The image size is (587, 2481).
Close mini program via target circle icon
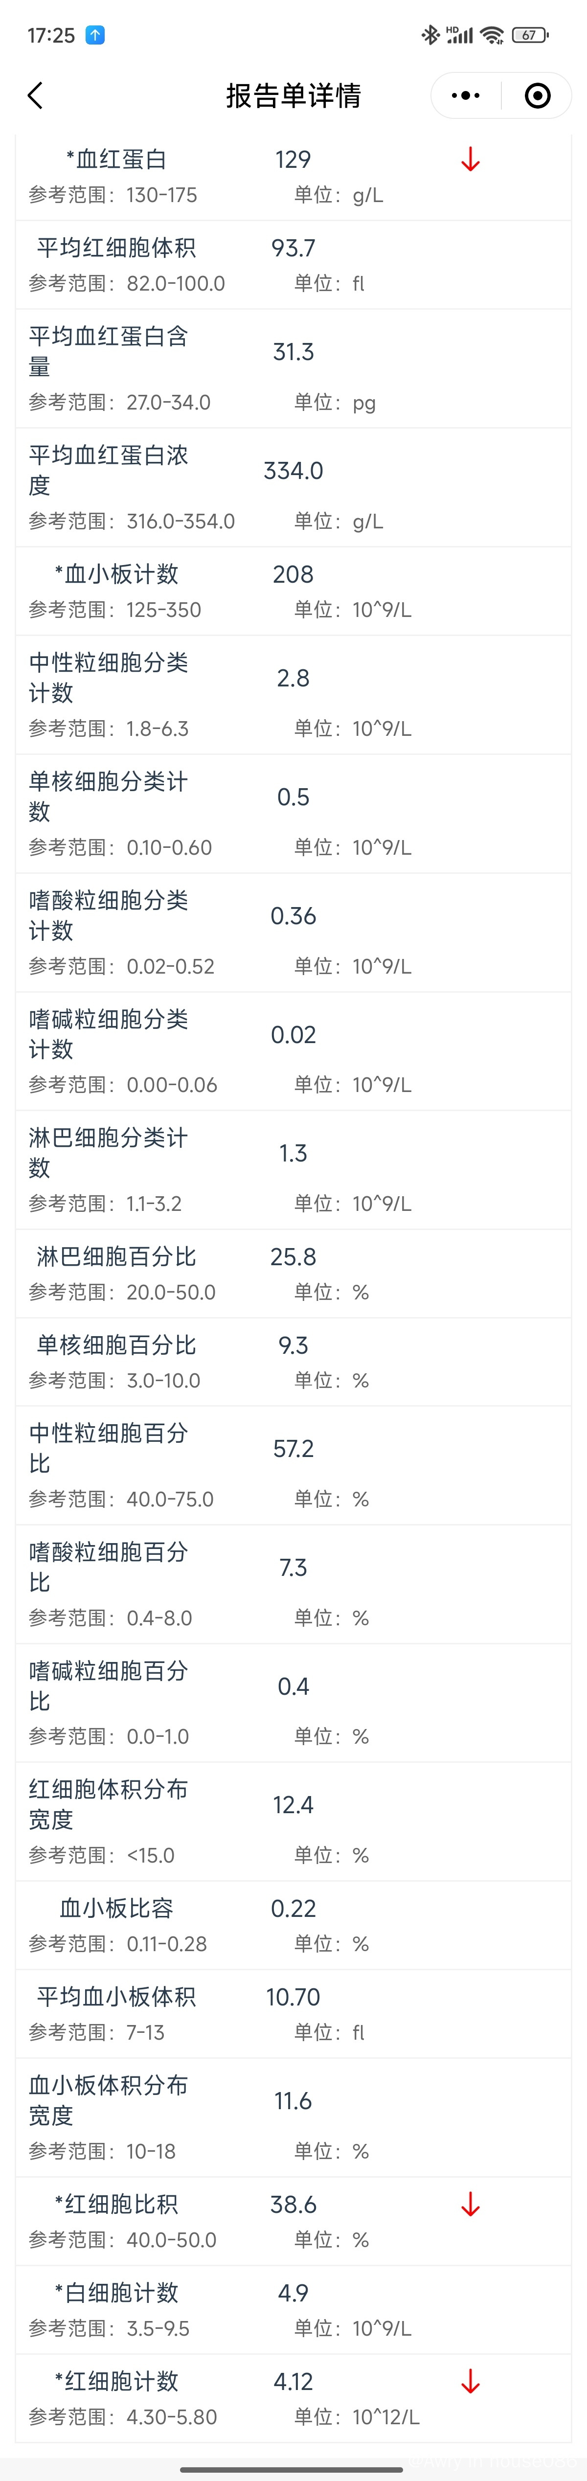coord(537,95)
